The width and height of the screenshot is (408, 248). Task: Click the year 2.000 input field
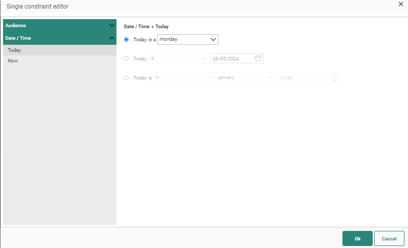coord(304,78)
